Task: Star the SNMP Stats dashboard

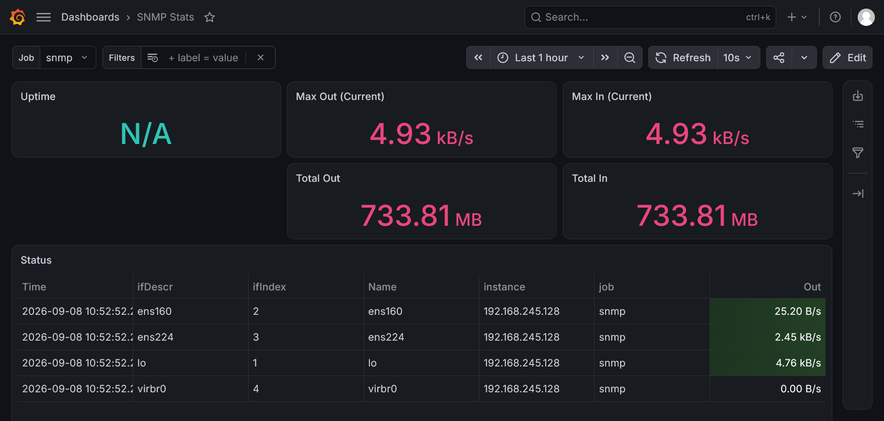Action: 209,17
